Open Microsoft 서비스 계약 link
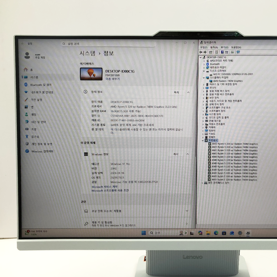The width and height of the screenshot is (277, 277). click(x=105, y=187)
